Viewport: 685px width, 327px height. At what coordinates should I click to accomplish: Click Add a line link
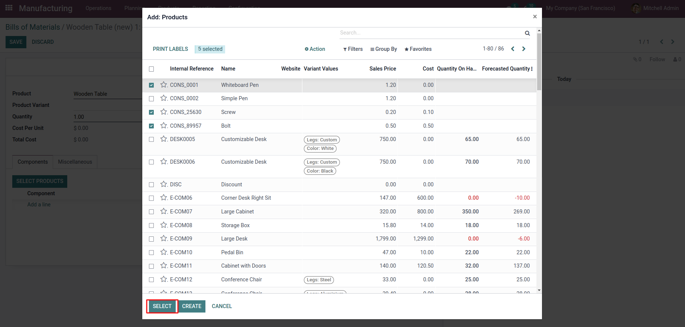[x=39, y=205]
